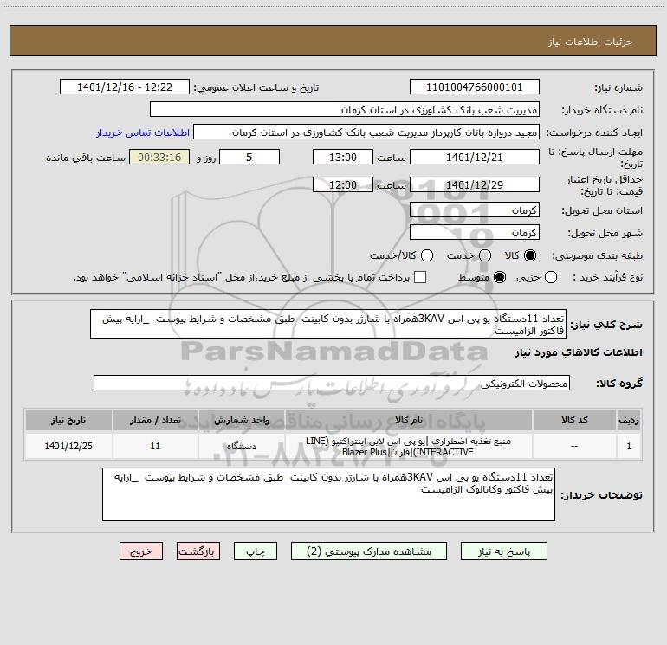Click the نام کالا column header
Image resolution: width=667 pixels, height=645 pixels.
pyautogui.click(x=408, y=420)
